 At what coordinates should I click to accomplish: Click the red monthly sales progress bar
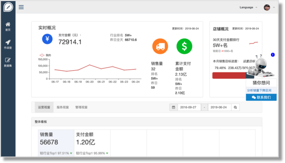pos(229,75)
